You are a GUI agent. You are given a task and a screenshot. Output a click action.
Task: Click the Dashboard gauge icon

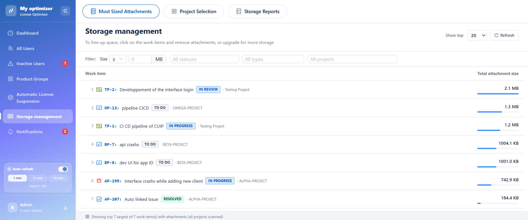coord(10,33)
